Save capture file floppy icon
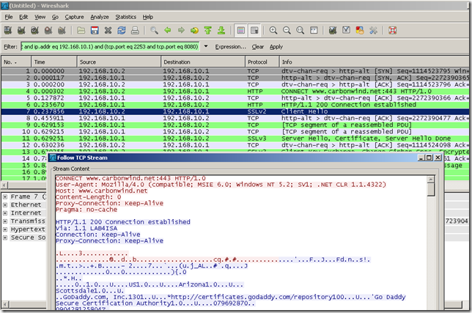472x313 pixels. pos(95,30)
